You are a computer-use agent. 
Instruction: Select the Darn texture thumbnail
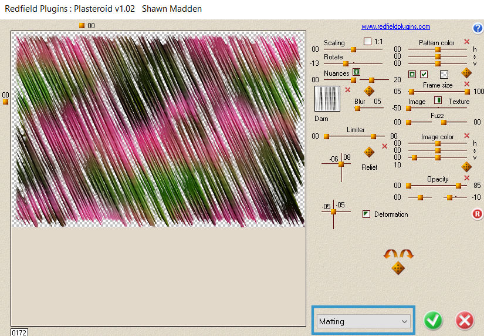327,99
